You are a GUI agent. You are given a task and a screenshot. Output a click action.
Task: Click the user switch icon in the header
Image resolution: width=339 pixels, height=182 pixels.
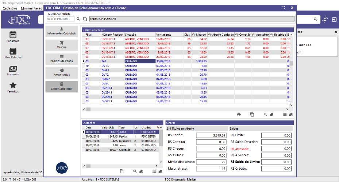coord(325,19)
